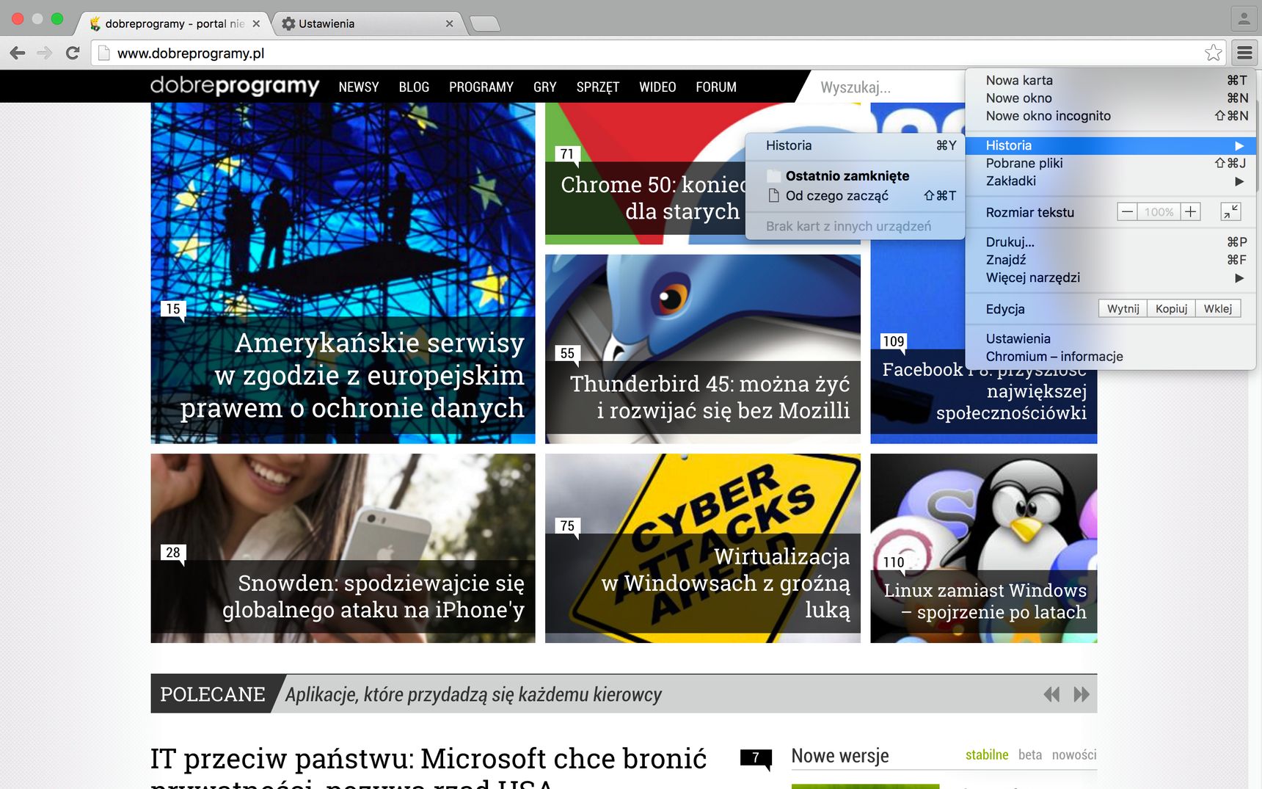The image size is (1262, 789).
Task: Click the browser forward arrow
Action: [x=45, y=53]
